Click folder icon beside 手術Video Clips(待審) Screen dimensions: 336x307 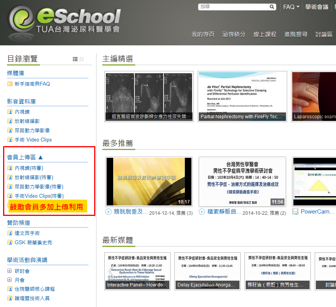pyautogui.click(x=10, y=196)
